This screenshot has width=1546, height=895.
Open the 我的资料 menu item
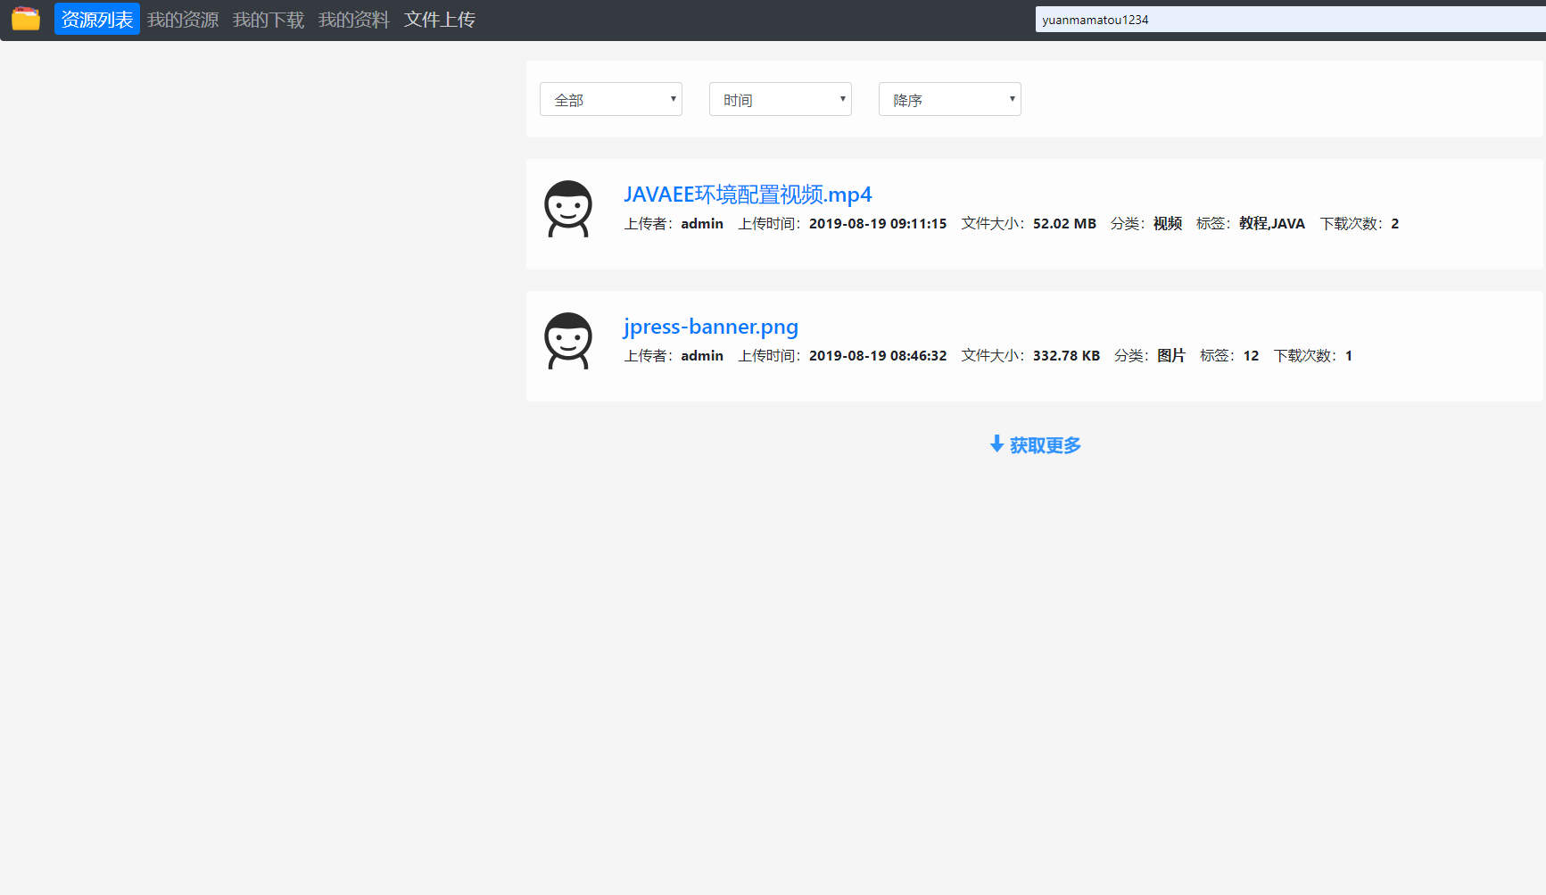pos(353,19)
